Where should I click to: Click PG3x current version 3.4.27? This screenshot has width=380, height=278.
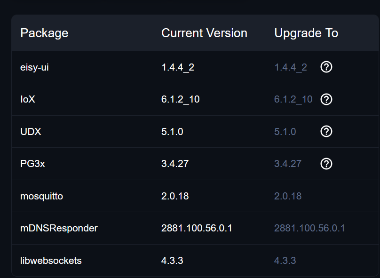tap(175, 164)
